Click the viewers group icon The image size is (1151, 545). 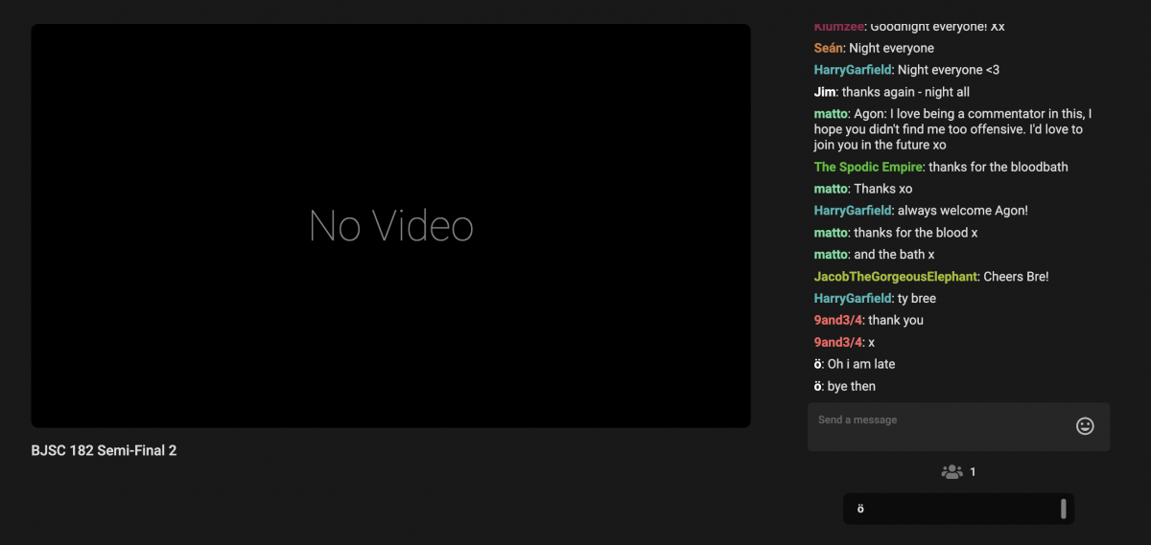[x=951, y=472]
